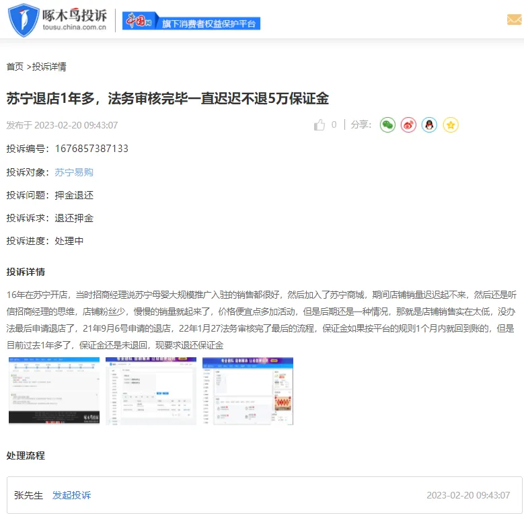Click the 处理中 progress status
Image resolution: width=524 pixels, height=514 pixels.
69,241
